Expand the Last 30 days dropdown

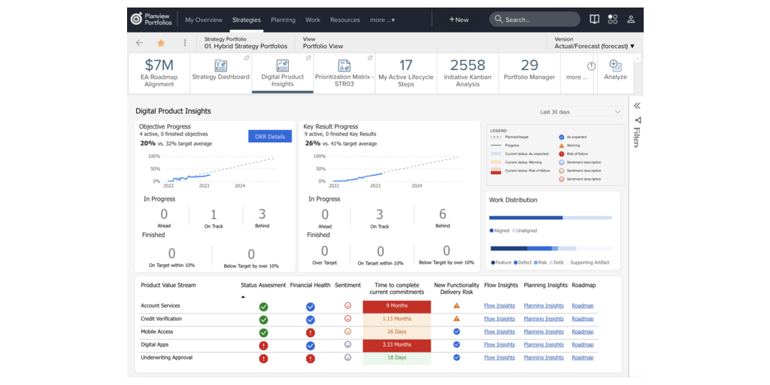(580, 112)
